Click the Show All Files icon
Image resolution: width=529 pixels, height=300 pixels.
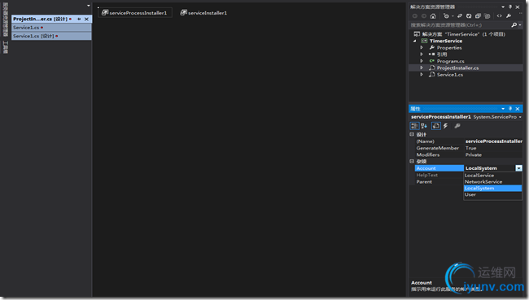[x=487, y=15]
